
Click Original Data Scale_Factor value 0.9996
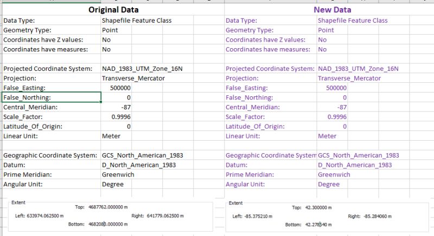click(x=116, y=117)
